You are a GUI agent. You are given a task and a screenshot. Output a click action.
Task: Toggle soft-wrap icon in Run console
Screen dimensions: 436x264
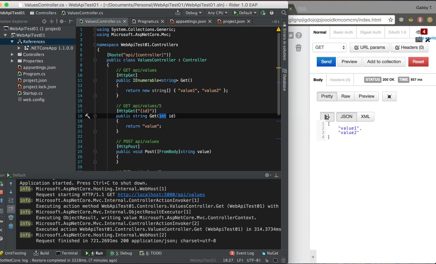pyautogui.click(x=11, y=200)
